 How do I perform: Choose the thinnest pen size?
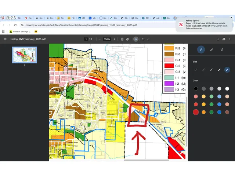tap(196, 69)
